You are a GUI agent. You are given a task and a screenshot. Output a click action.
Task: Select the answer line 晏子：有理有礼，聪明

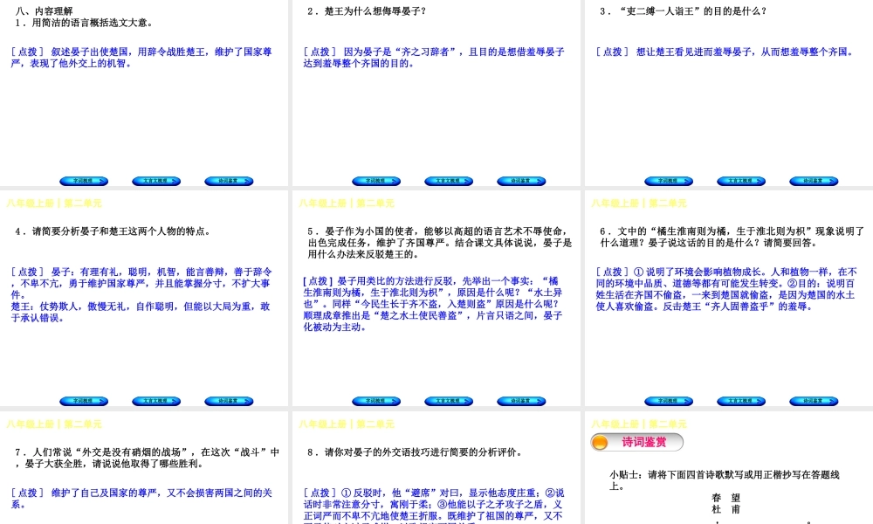(x=141, y=283)
